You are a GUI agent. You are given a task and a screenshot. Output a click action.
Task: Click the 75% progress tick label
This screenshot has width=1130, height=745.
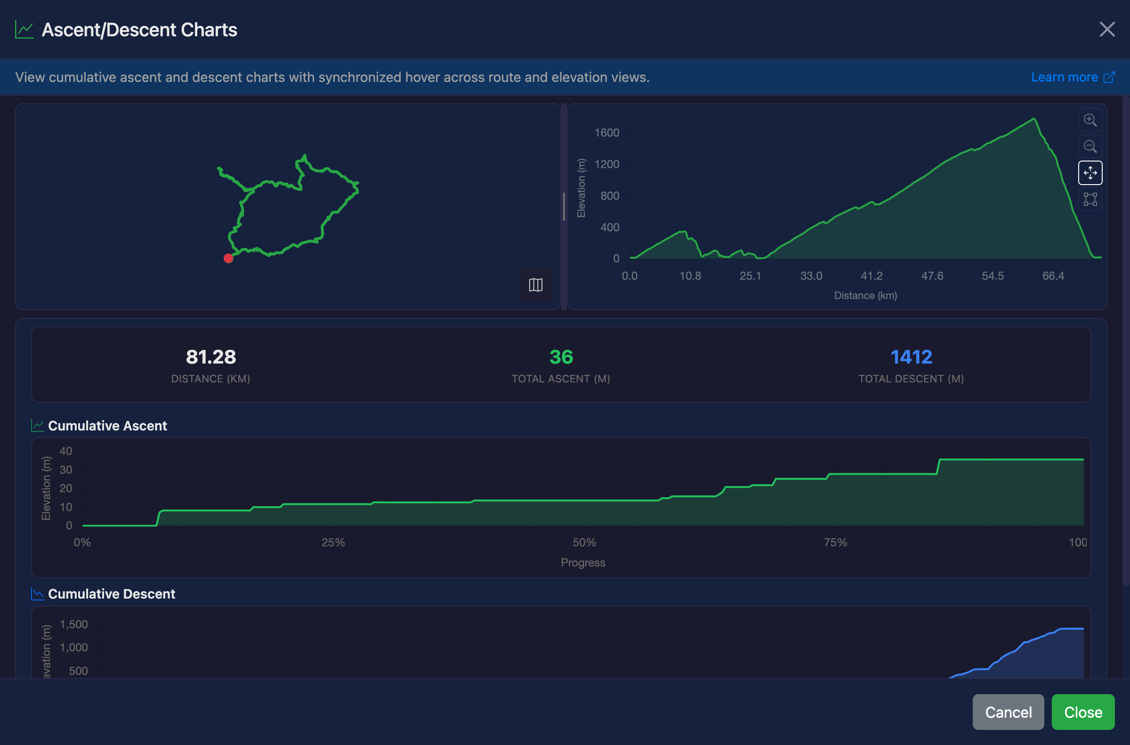tap(836, 543)
